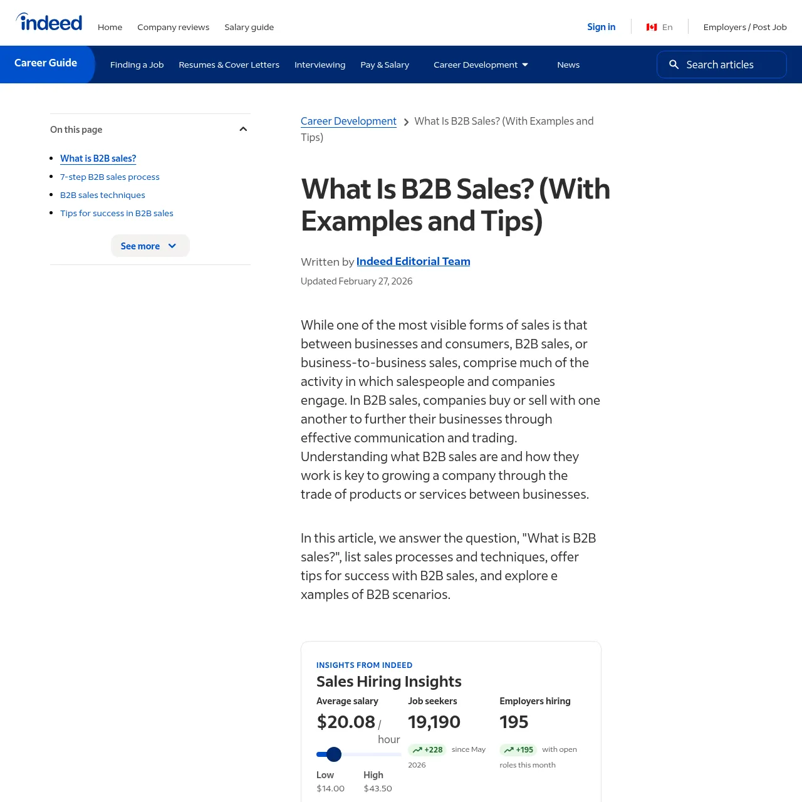
Task: Go to Home in top navigation
Action: tap(110, 27)
